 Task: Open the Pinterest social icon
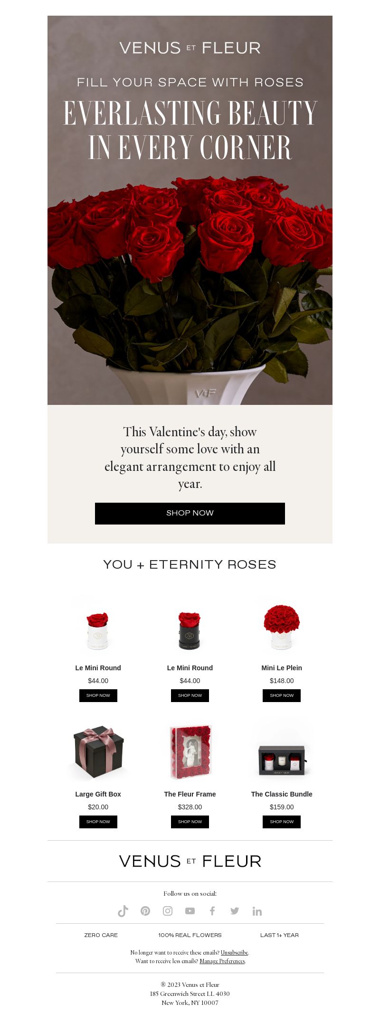point(145,911)
